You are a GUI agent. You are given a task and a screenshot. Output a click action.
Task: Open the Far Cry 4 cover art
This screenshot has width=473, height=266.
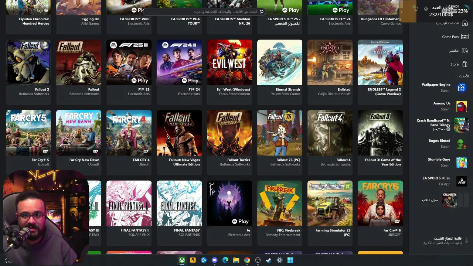point(129,133)
